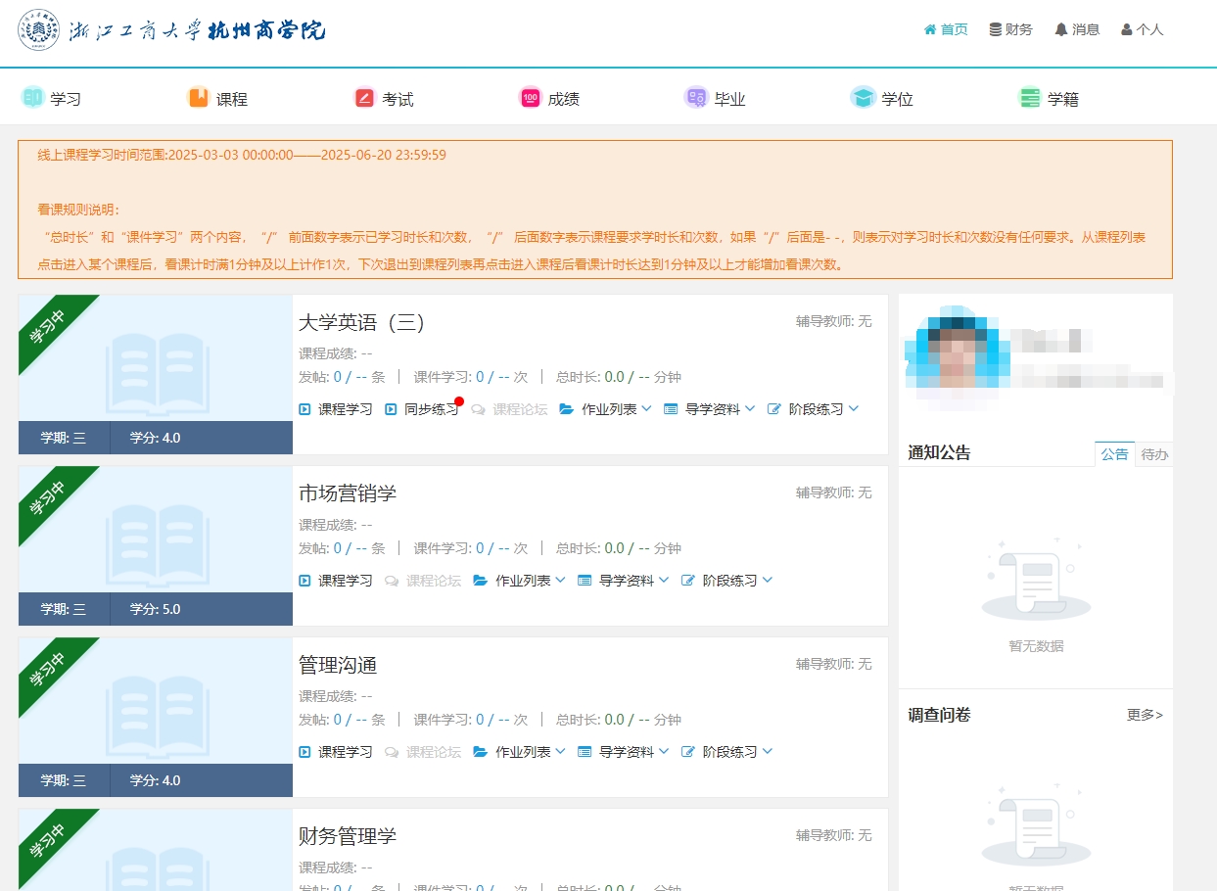Click the 考试 red pencil icon
The image size is (1217, 891).
pos(365,98)
